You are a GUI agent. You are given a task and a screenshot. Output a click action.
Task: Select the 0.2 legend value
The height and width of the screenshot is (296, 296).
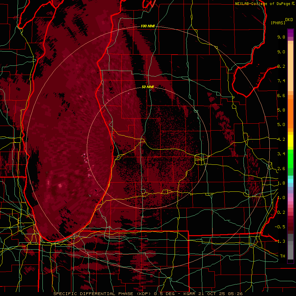[x=281, y=212]
